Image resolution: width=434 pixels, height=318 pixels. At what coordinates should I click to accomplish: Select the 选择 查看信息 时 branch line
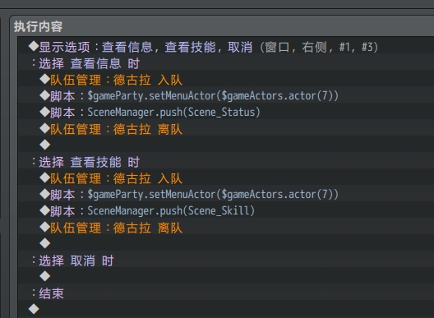226,63
